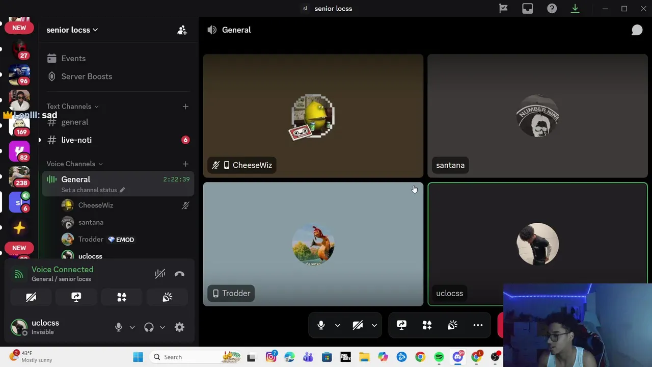Mute microphone in the user panel
This screenshot has width=652, height=367.
pos(119,327)
